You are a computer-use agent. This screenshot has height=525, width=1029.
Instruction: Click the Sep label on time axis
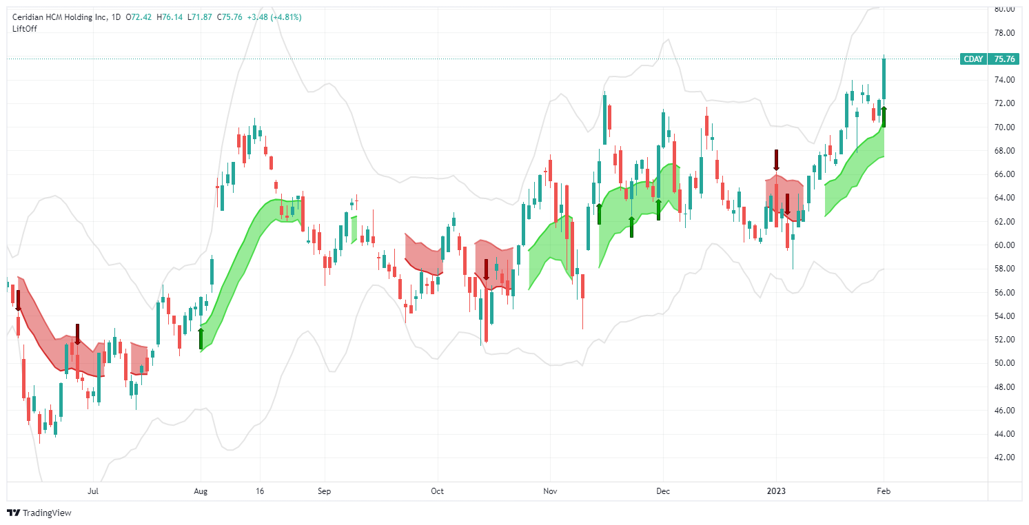point(324,492)
